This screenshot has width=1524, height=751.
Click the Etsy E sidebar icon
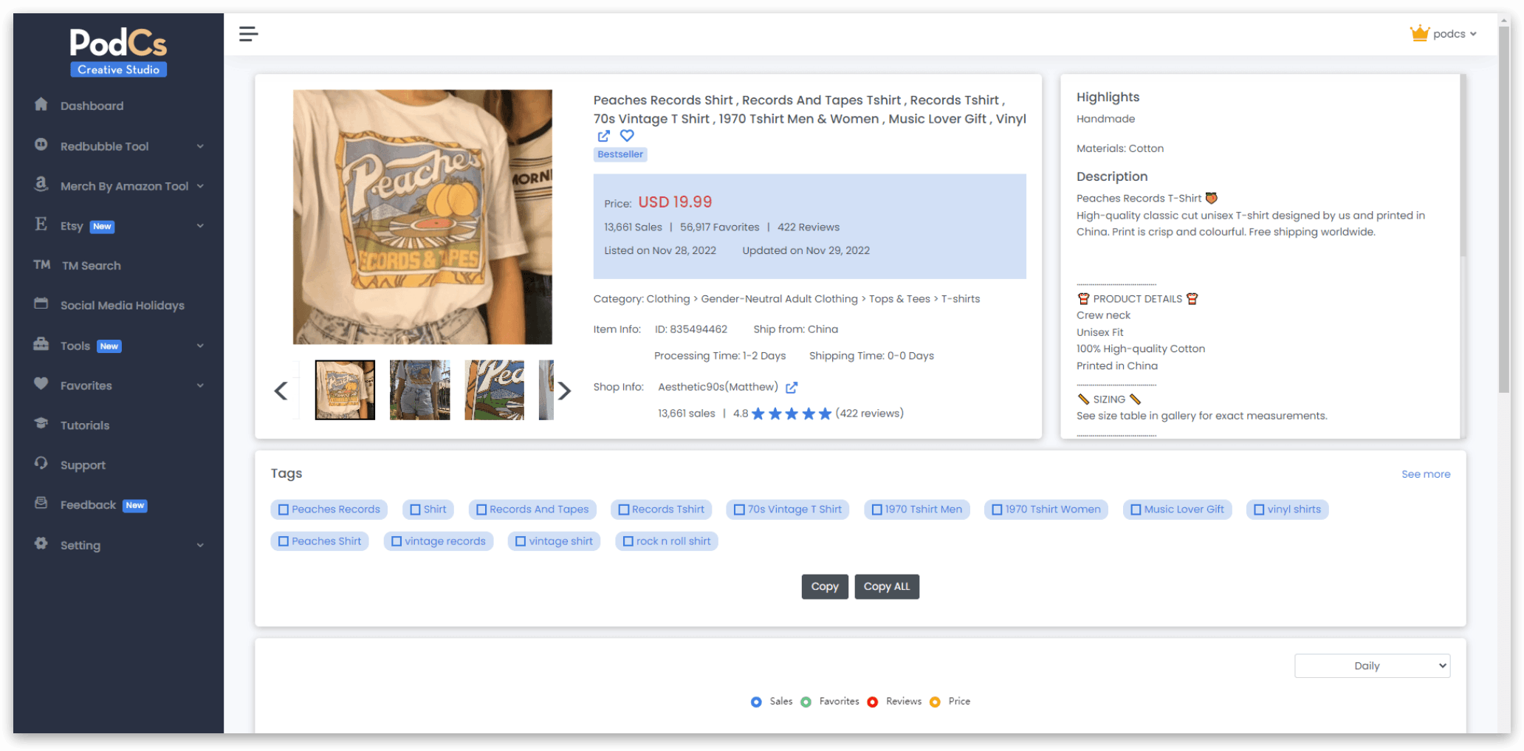[x=41, y=224]
